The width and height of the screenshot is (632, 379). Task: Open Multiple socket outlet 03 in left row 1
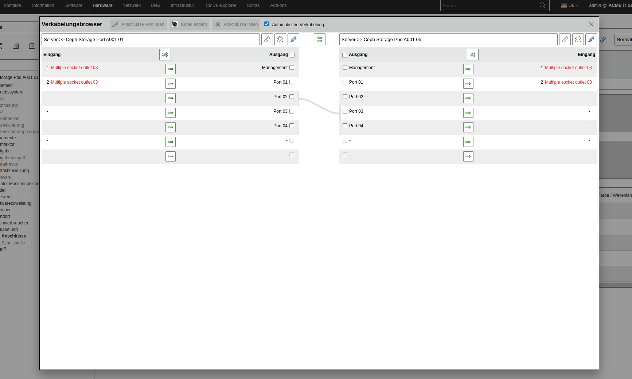point(74,68)
